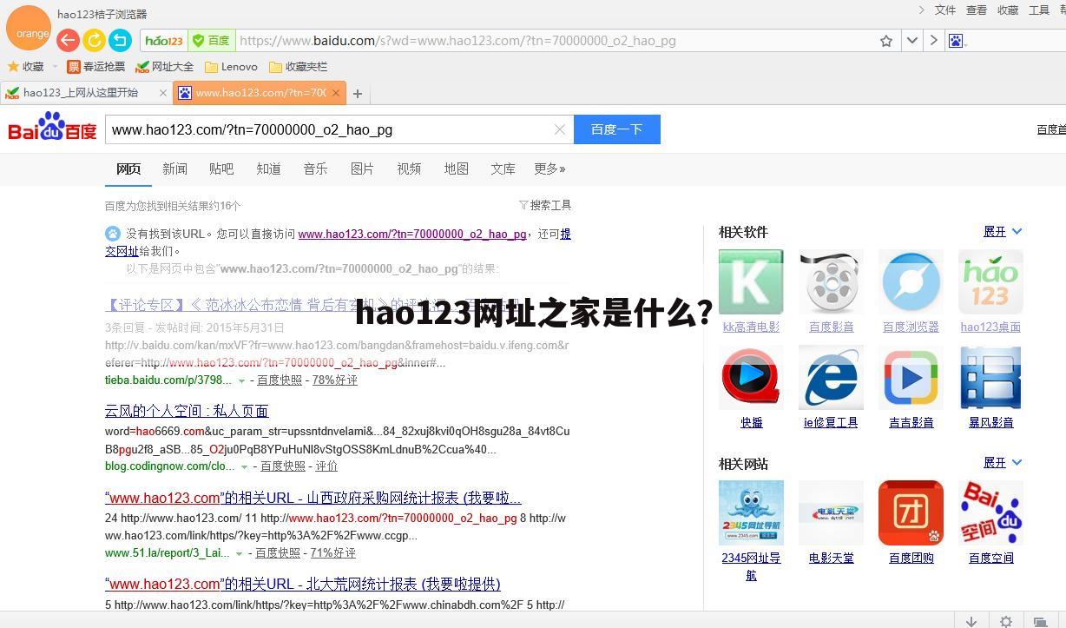Select the 知道 search category
The width and height of the screenshot is (1066, 628).
click(268, 169)
